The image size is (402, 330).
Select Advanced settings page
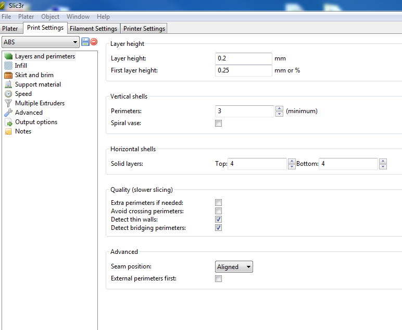tap(29, 113)
